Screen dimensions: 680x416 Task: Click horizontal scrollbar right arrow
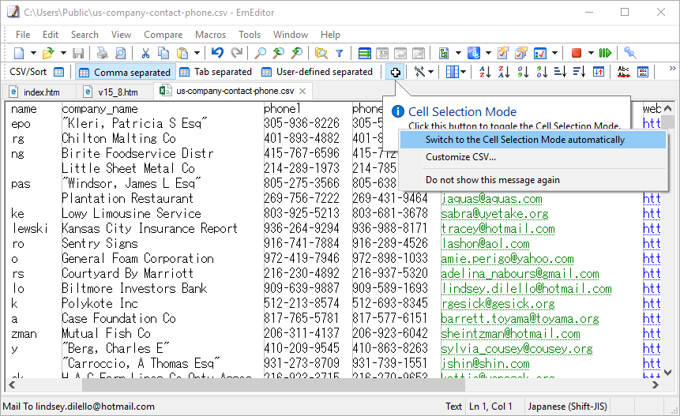[656, 384]
